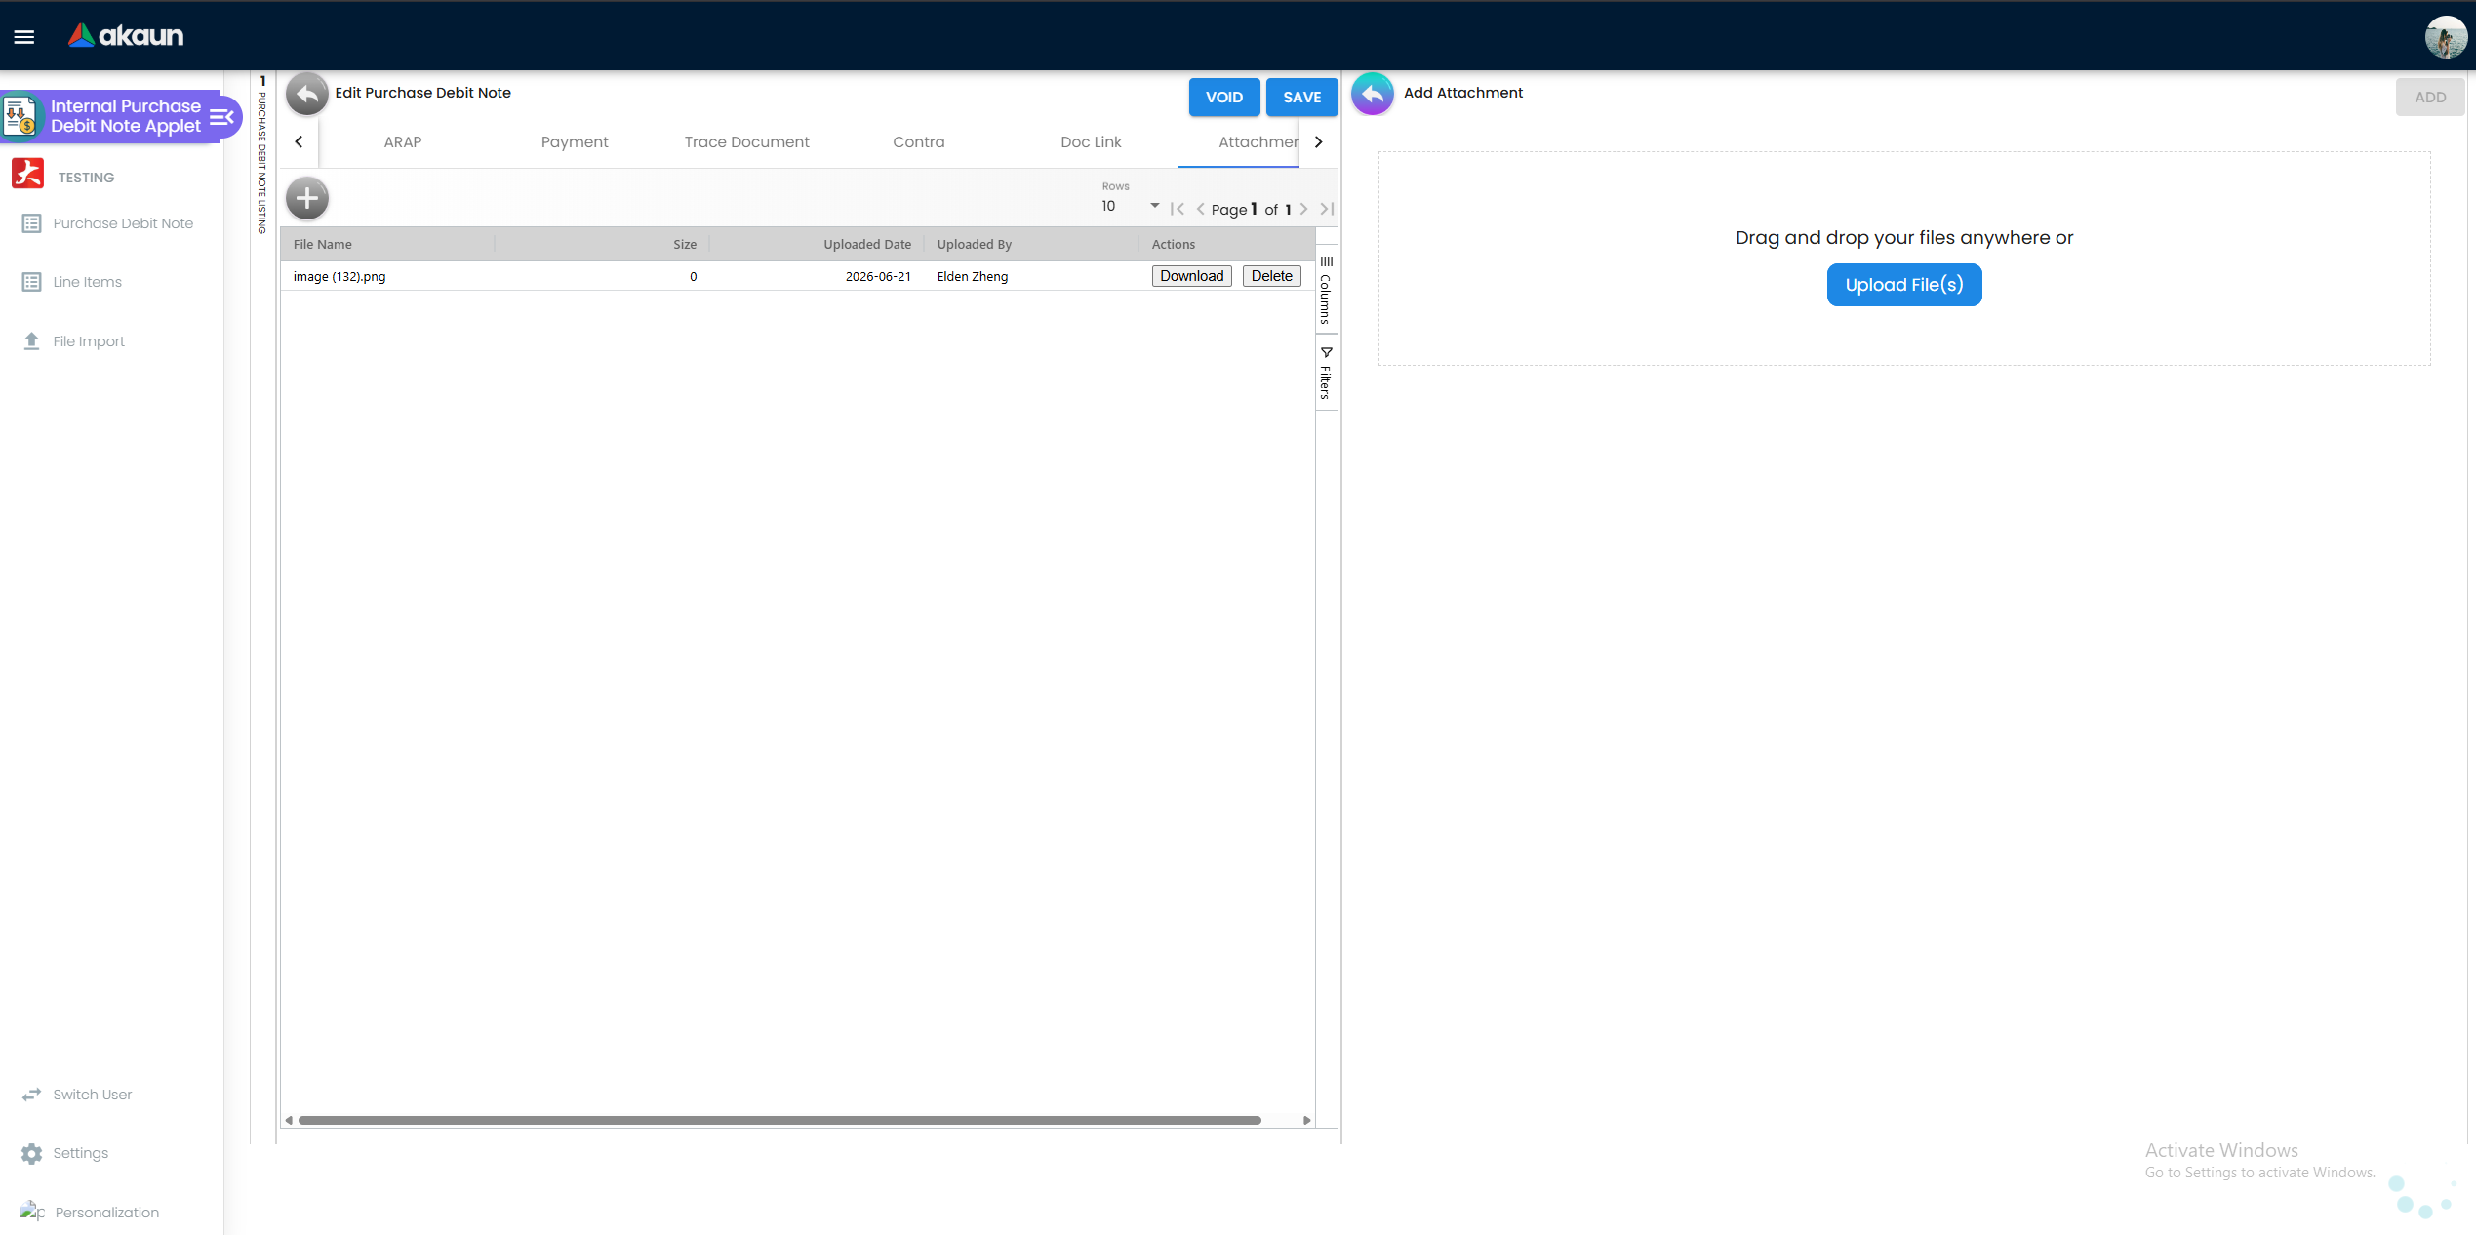Open Purchase Debit Note listing in sidebar
This screenshot has height=1235, width=2476.
[x=109, y=223]
